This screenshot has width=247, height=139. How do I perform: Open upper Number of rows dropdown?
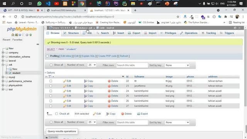[x=91, y=65]
